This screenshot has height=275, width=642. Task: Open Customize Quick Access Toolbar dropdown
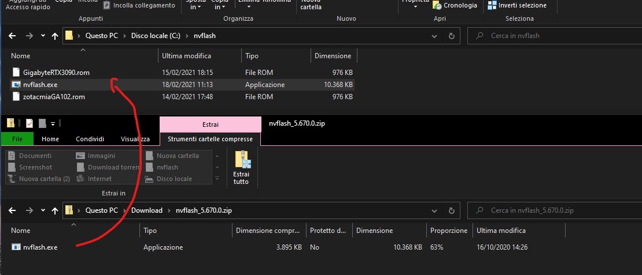click(x=53, y=123)
